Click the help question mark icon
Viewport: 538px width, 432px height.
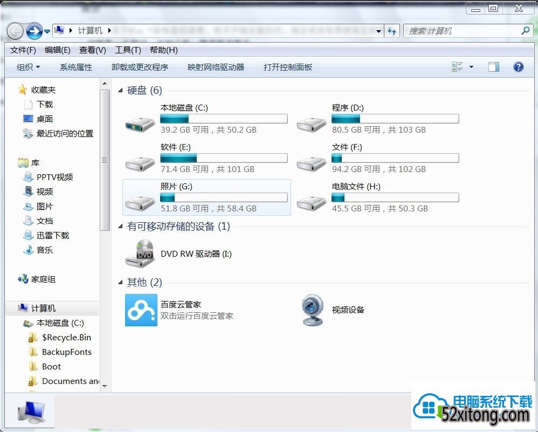pyautogui.click(x=518, y=67)
